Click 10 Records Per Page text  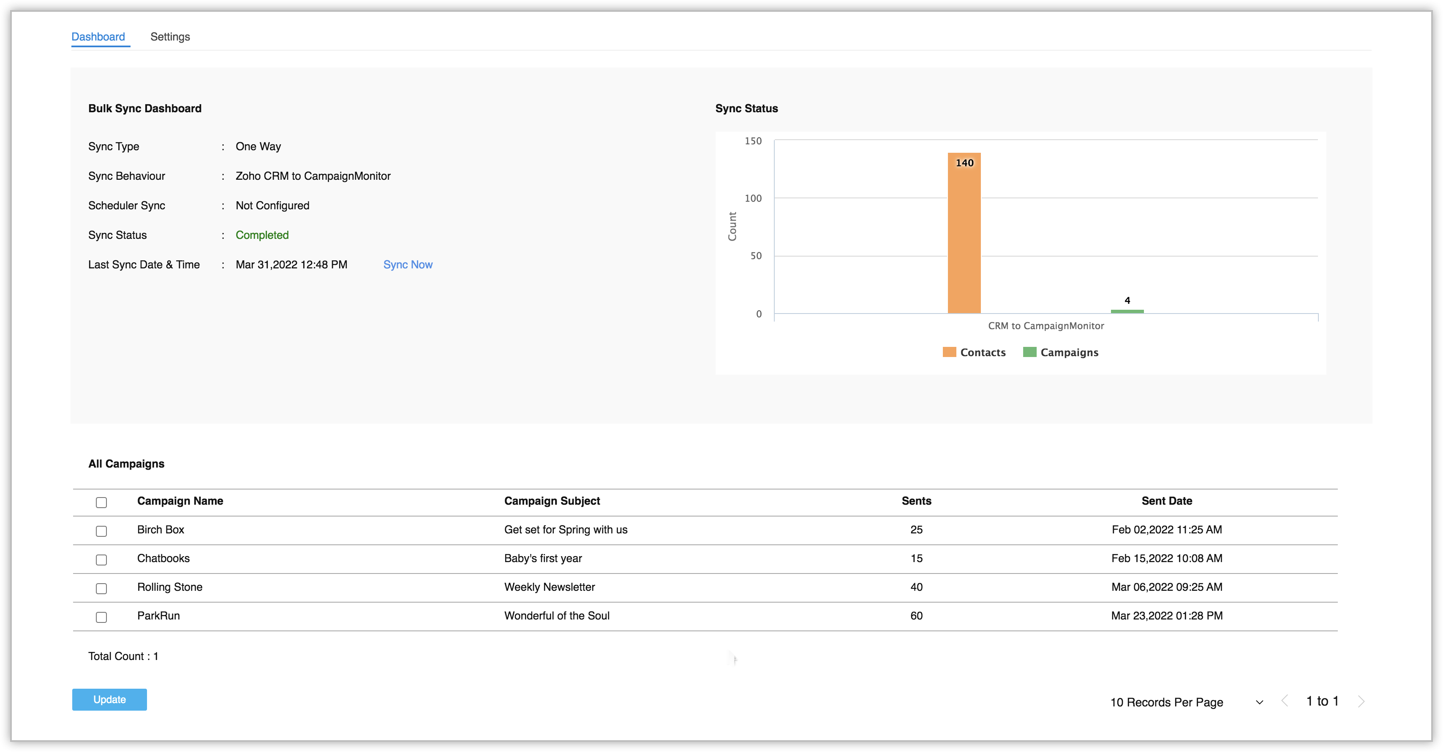point(1166,702)
